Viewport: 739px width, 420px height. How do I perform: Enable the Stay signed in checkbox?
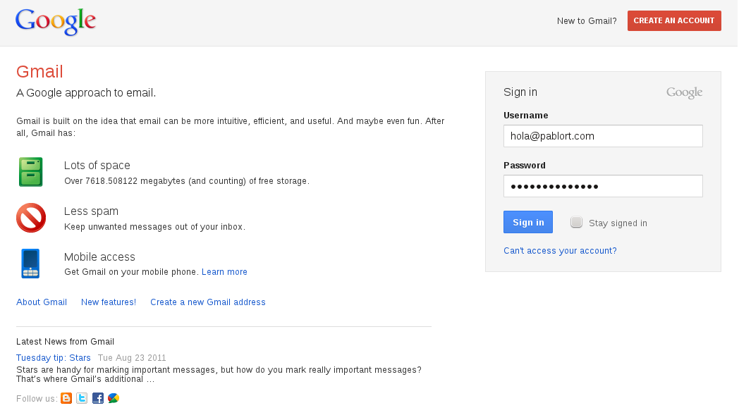pos(577,223)
